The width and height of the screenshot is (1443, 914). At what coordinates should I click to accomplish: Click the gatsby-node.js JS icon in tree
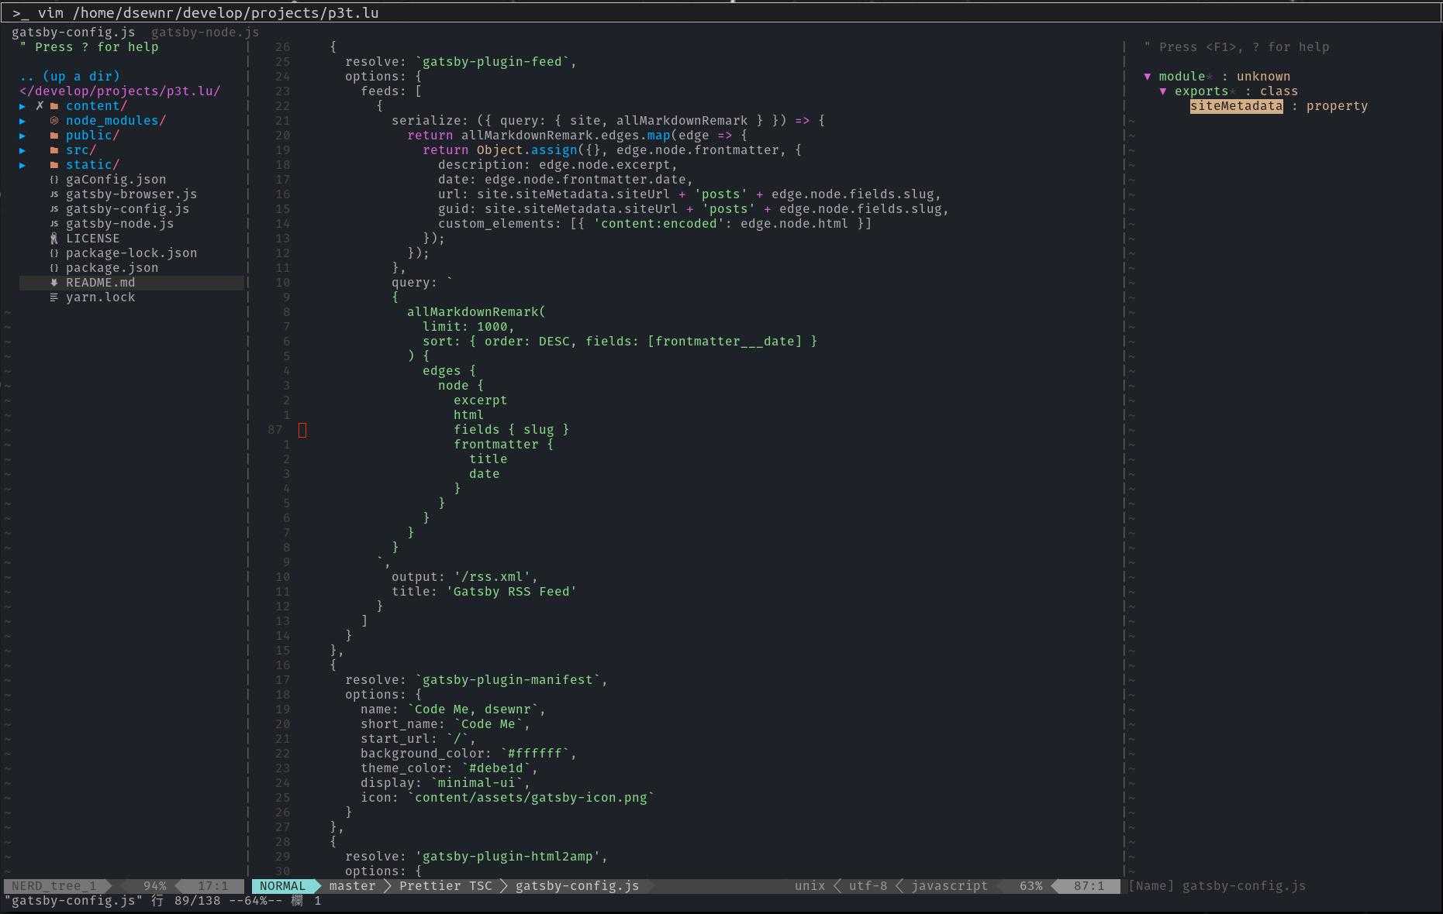pyautogui.click(x=54, y=224)
